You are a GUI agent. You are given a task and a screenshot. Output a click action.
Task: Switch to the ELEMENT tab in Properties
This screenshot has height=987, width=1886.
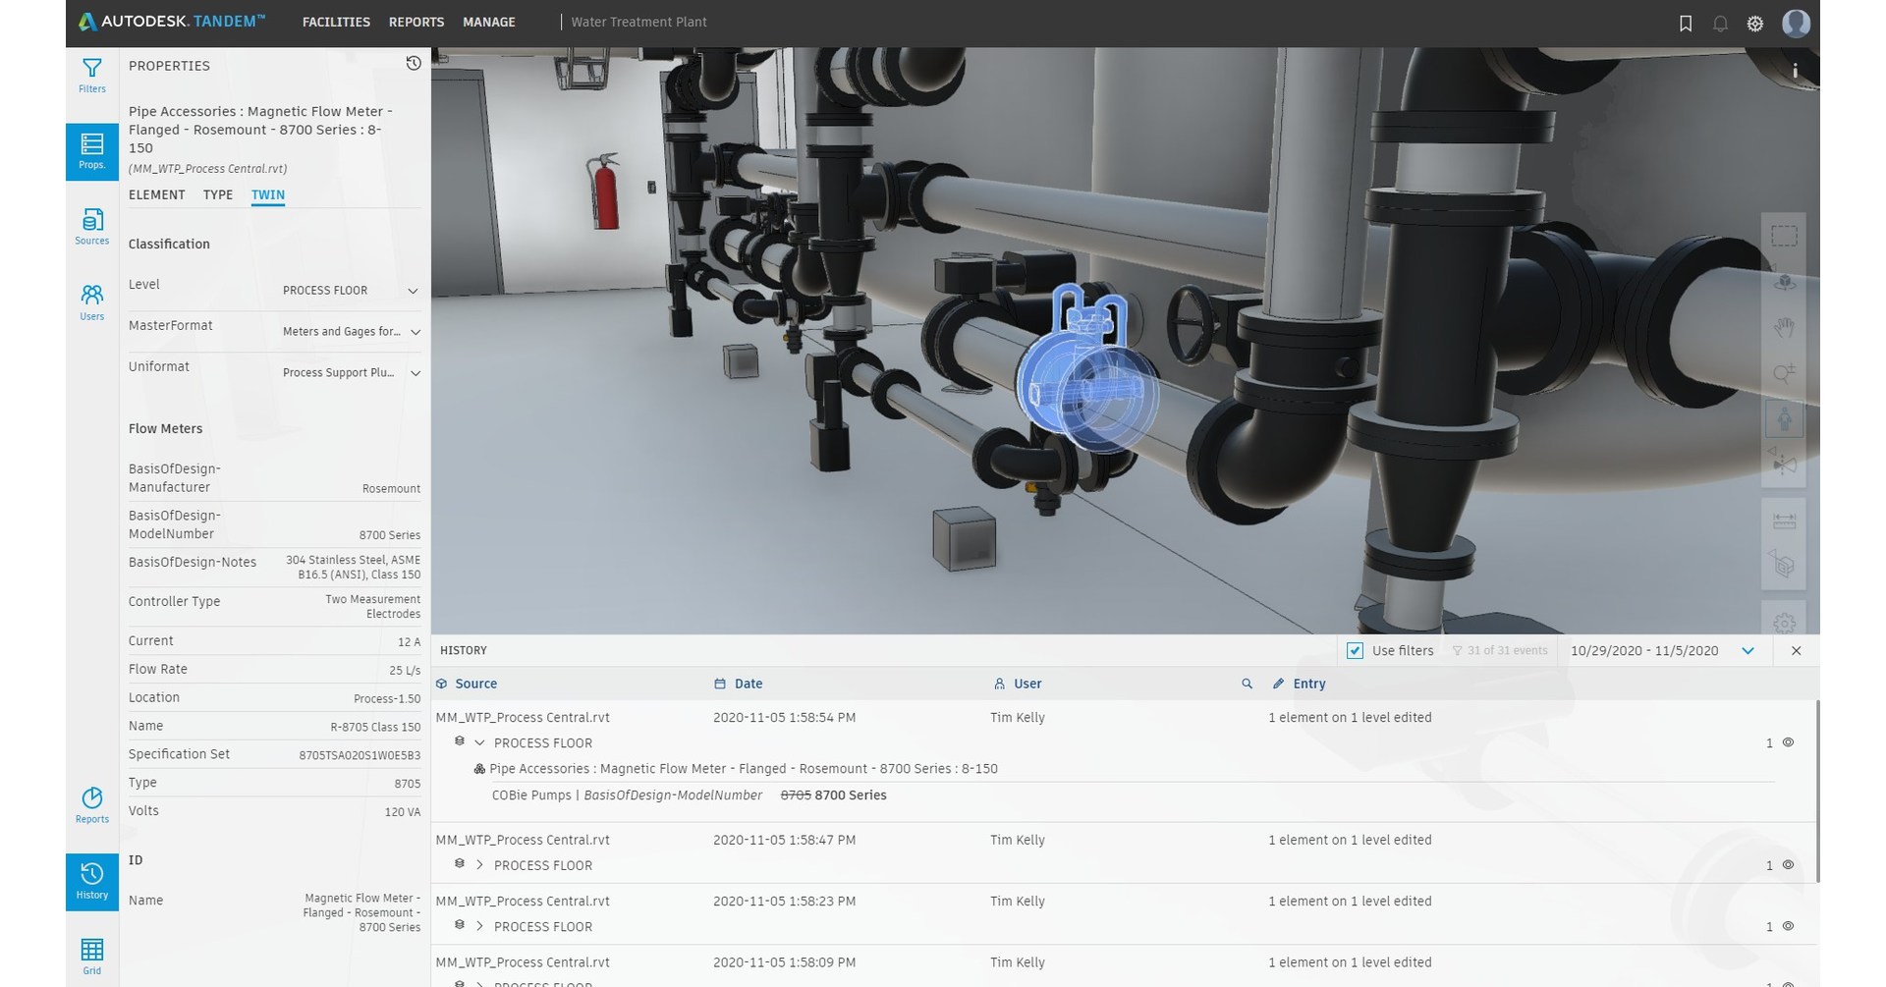[x=156, y=194]
